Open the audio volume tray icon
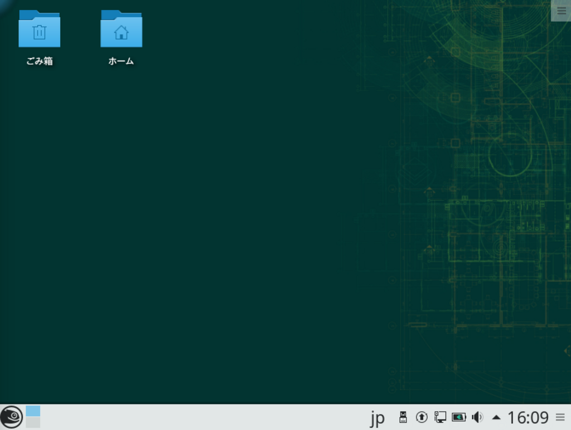571x430 pixels. point(477,417)
